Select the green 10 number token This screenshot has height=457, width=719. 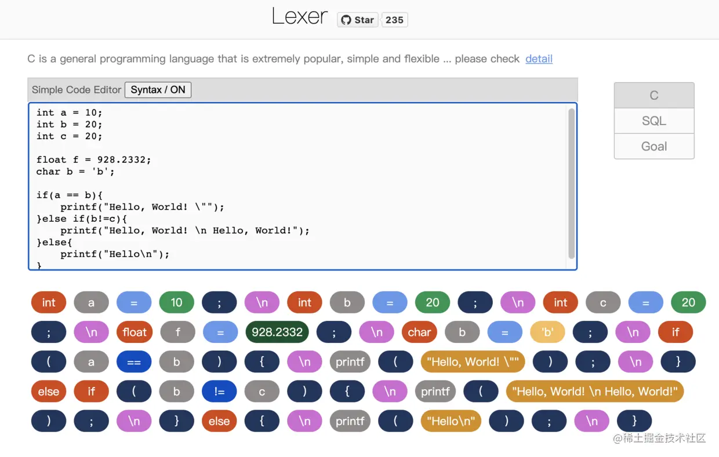(x=176, y=302)
